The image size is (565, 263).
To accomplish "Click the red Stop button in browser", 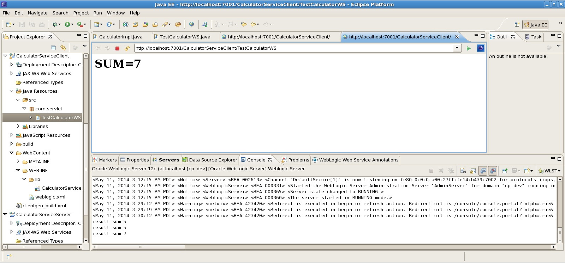I will pyautogui.click(x=117, y=48).
